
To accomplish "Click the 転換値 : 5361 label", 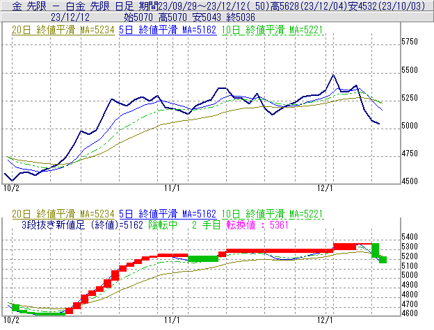I will pos(257,225).
